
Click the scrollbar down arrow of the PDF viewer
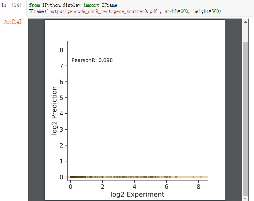(245, 199)
